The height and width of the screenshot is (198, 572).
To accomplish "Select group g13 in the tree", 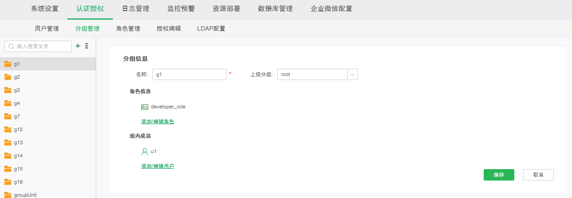I will point(18,143).
